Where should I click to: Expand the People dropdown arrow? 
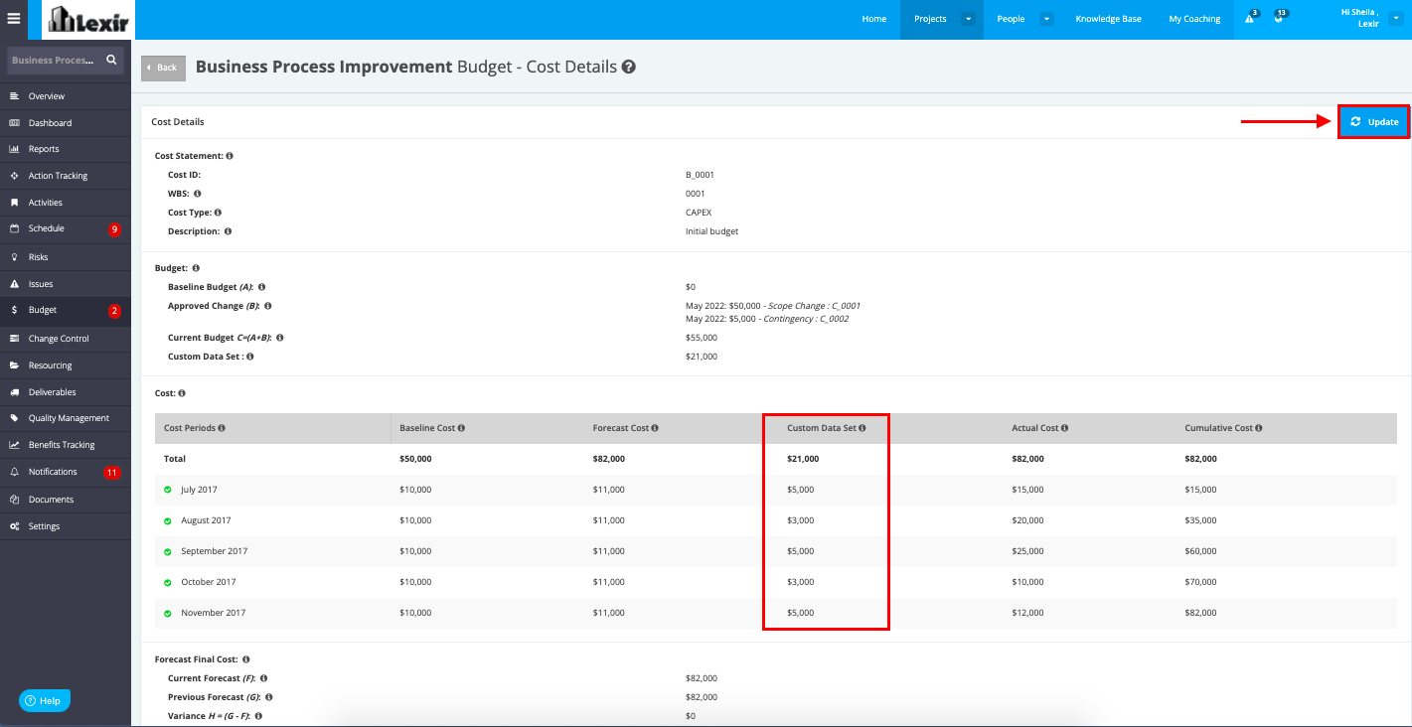(1046, 19)
